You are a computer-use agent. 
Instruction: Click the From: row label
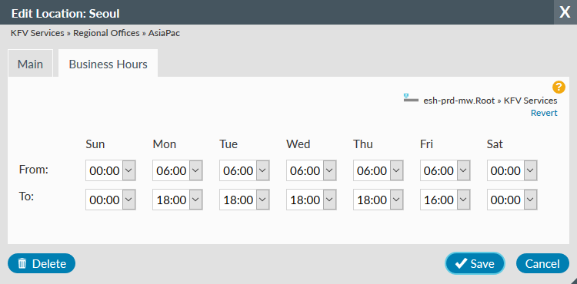[34, 170]
